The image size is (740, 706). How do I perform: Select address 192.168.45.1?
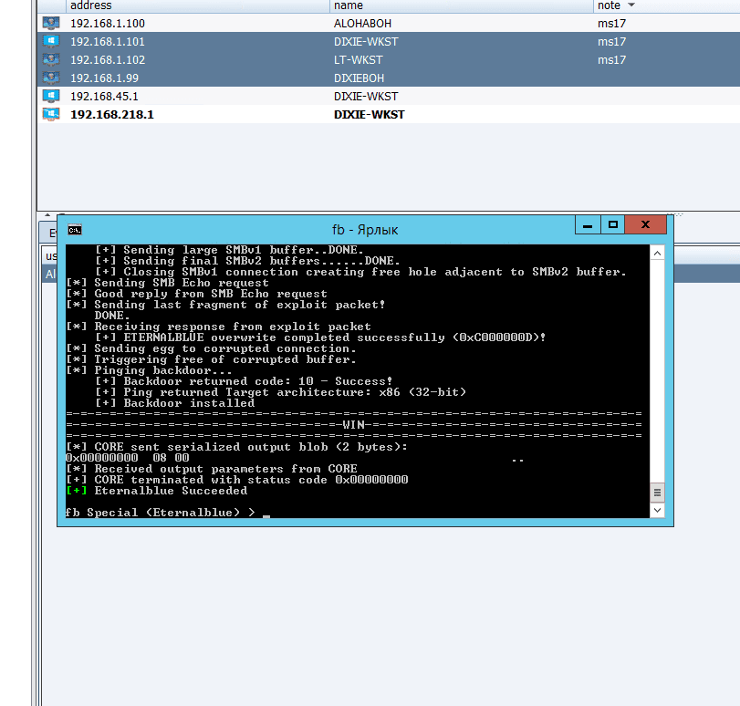coord(104,97)
